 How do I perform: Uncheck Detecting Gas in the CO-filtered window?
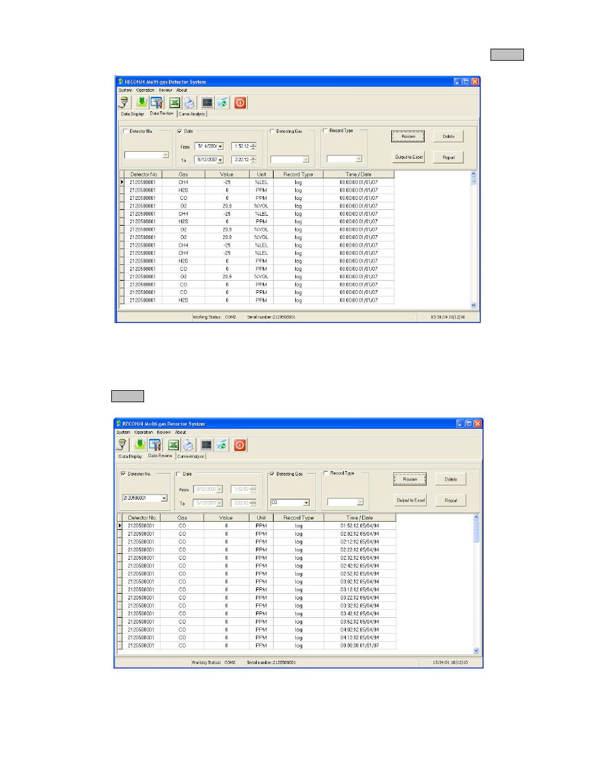(x=272, y=474)
